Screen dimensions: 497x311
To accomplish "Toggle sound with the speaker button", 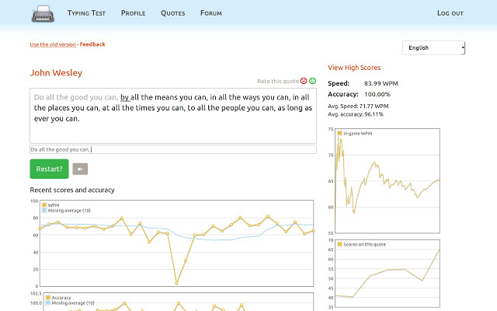I will (x=80, y=169).
